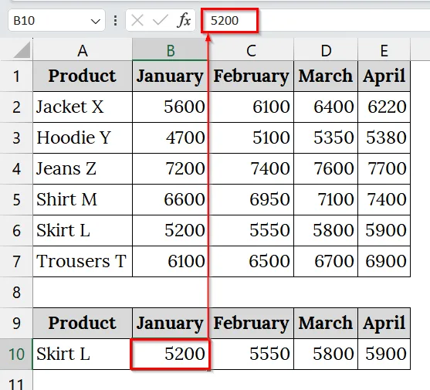Click the cell containing 7100
Viewport: 430px width, 390px height.
326,199
